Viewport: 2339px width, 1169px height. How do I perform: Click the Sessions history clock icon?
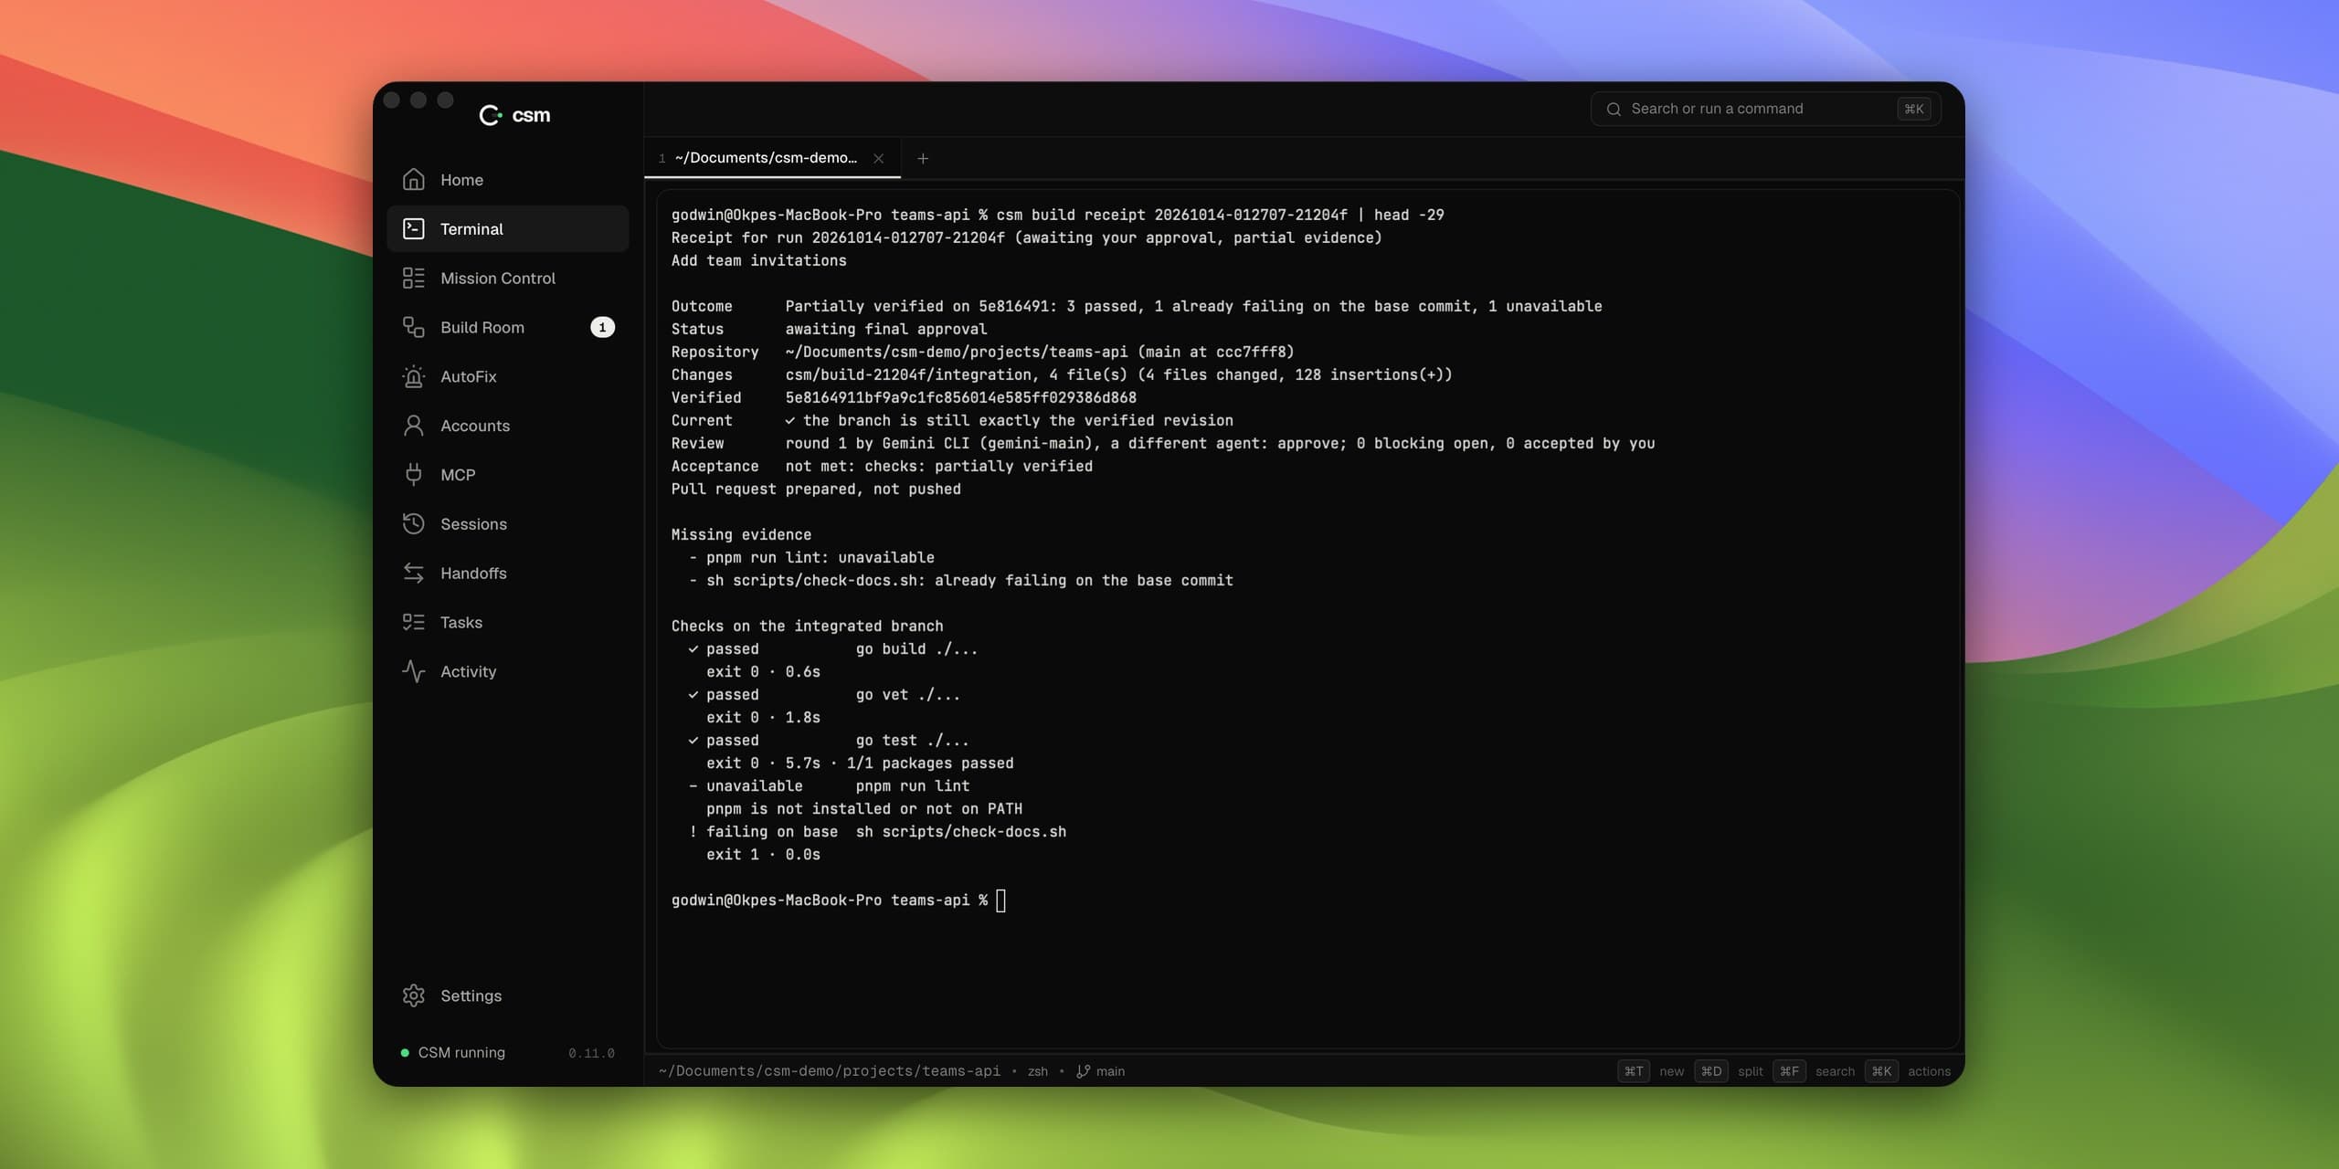click(x=413, y=523)
